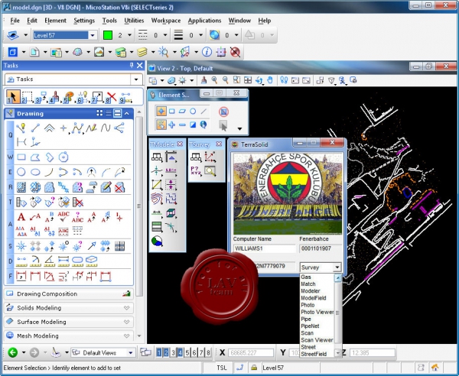This screenshot has width=459, height=376.
Task: Open the Default Views dropdown
Action: [131, 353]
